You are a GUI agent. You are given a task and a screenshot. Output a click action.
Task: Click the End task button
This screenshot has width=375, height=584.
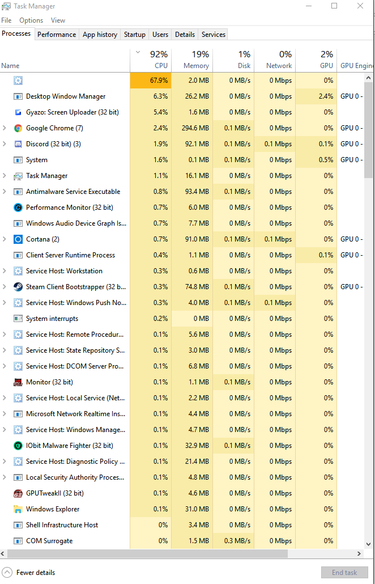tap(344, 573)
